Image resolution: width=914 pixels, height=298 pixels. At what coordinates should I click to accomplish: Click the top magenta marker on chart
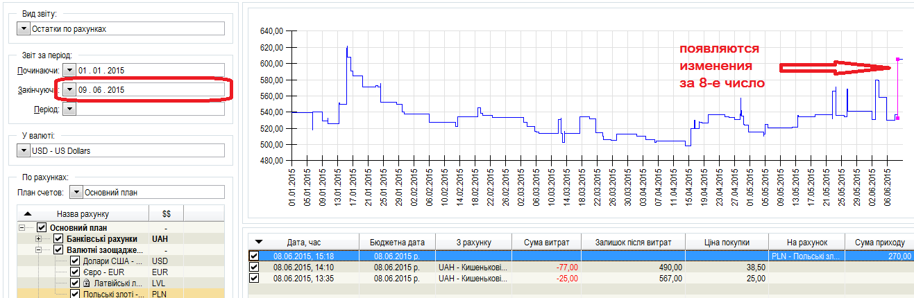898,60
